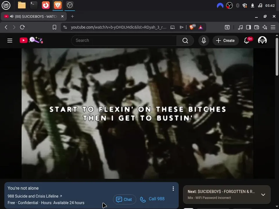This screenshot has width=279, height=209.
Task: Open Leo AI sparkle icon
Action: click(265, 27)
